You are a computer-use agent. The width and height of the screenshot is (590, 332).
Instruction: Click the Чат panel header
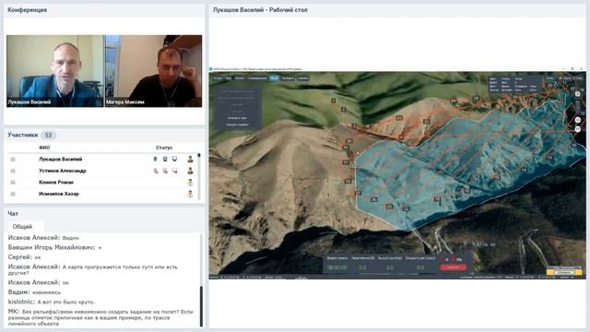13,214
